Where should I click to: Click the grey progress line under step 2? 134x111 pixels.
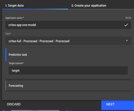point(101,9)
